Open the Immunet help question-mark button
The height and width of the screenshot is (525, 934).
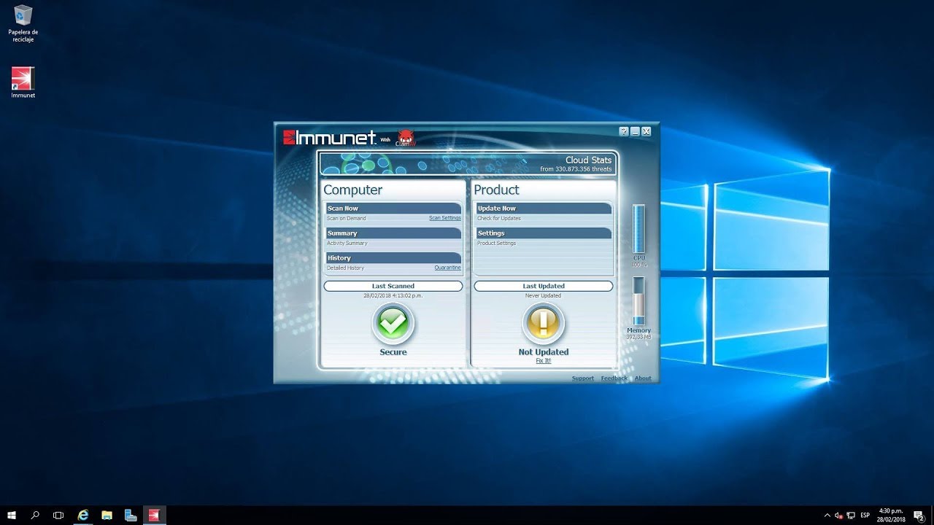pyautogui.click(x=624, y=131)
